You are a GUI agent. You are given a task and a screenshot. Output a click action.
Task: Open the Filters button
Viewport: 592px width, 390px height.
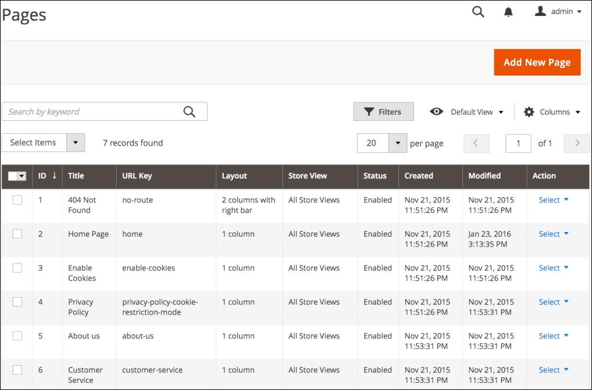pos(383,112)
